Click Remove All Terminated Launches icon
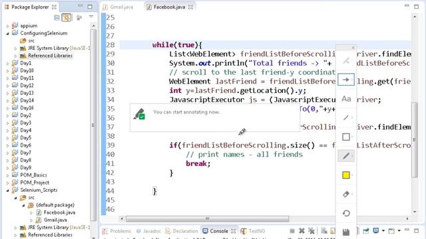426x239 pixels. [x=312, y=231]
